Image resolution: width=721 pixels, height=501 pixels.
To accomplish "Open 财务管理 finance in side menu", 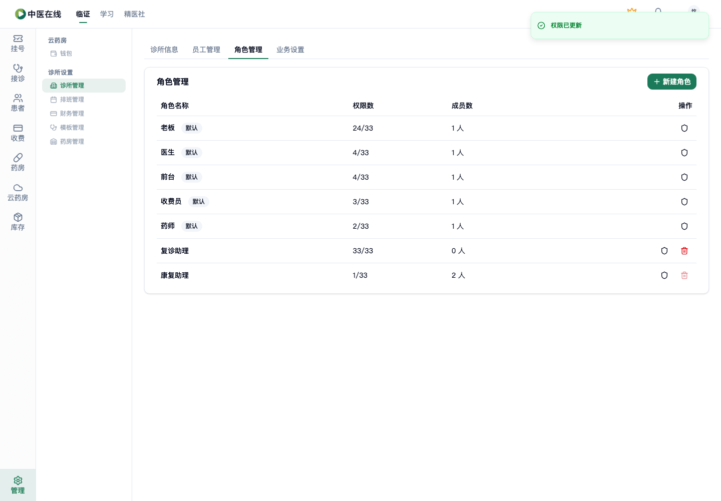I will click(x=84, y=114).
